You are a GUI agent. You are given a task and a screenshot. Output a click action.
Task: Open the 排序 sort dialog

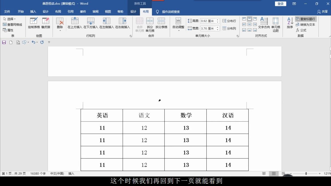[290, 23]
